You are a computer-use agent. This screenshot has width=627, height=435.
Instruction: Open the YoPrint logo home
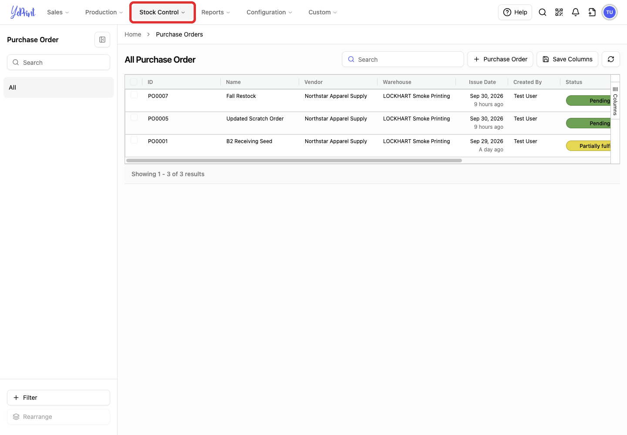pos(23,12)
